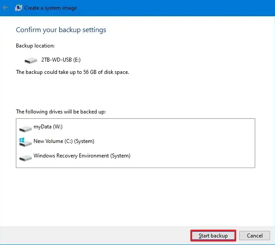
Task: Select the New Volume (C:) (System) entry
Action: coord(64,141)
